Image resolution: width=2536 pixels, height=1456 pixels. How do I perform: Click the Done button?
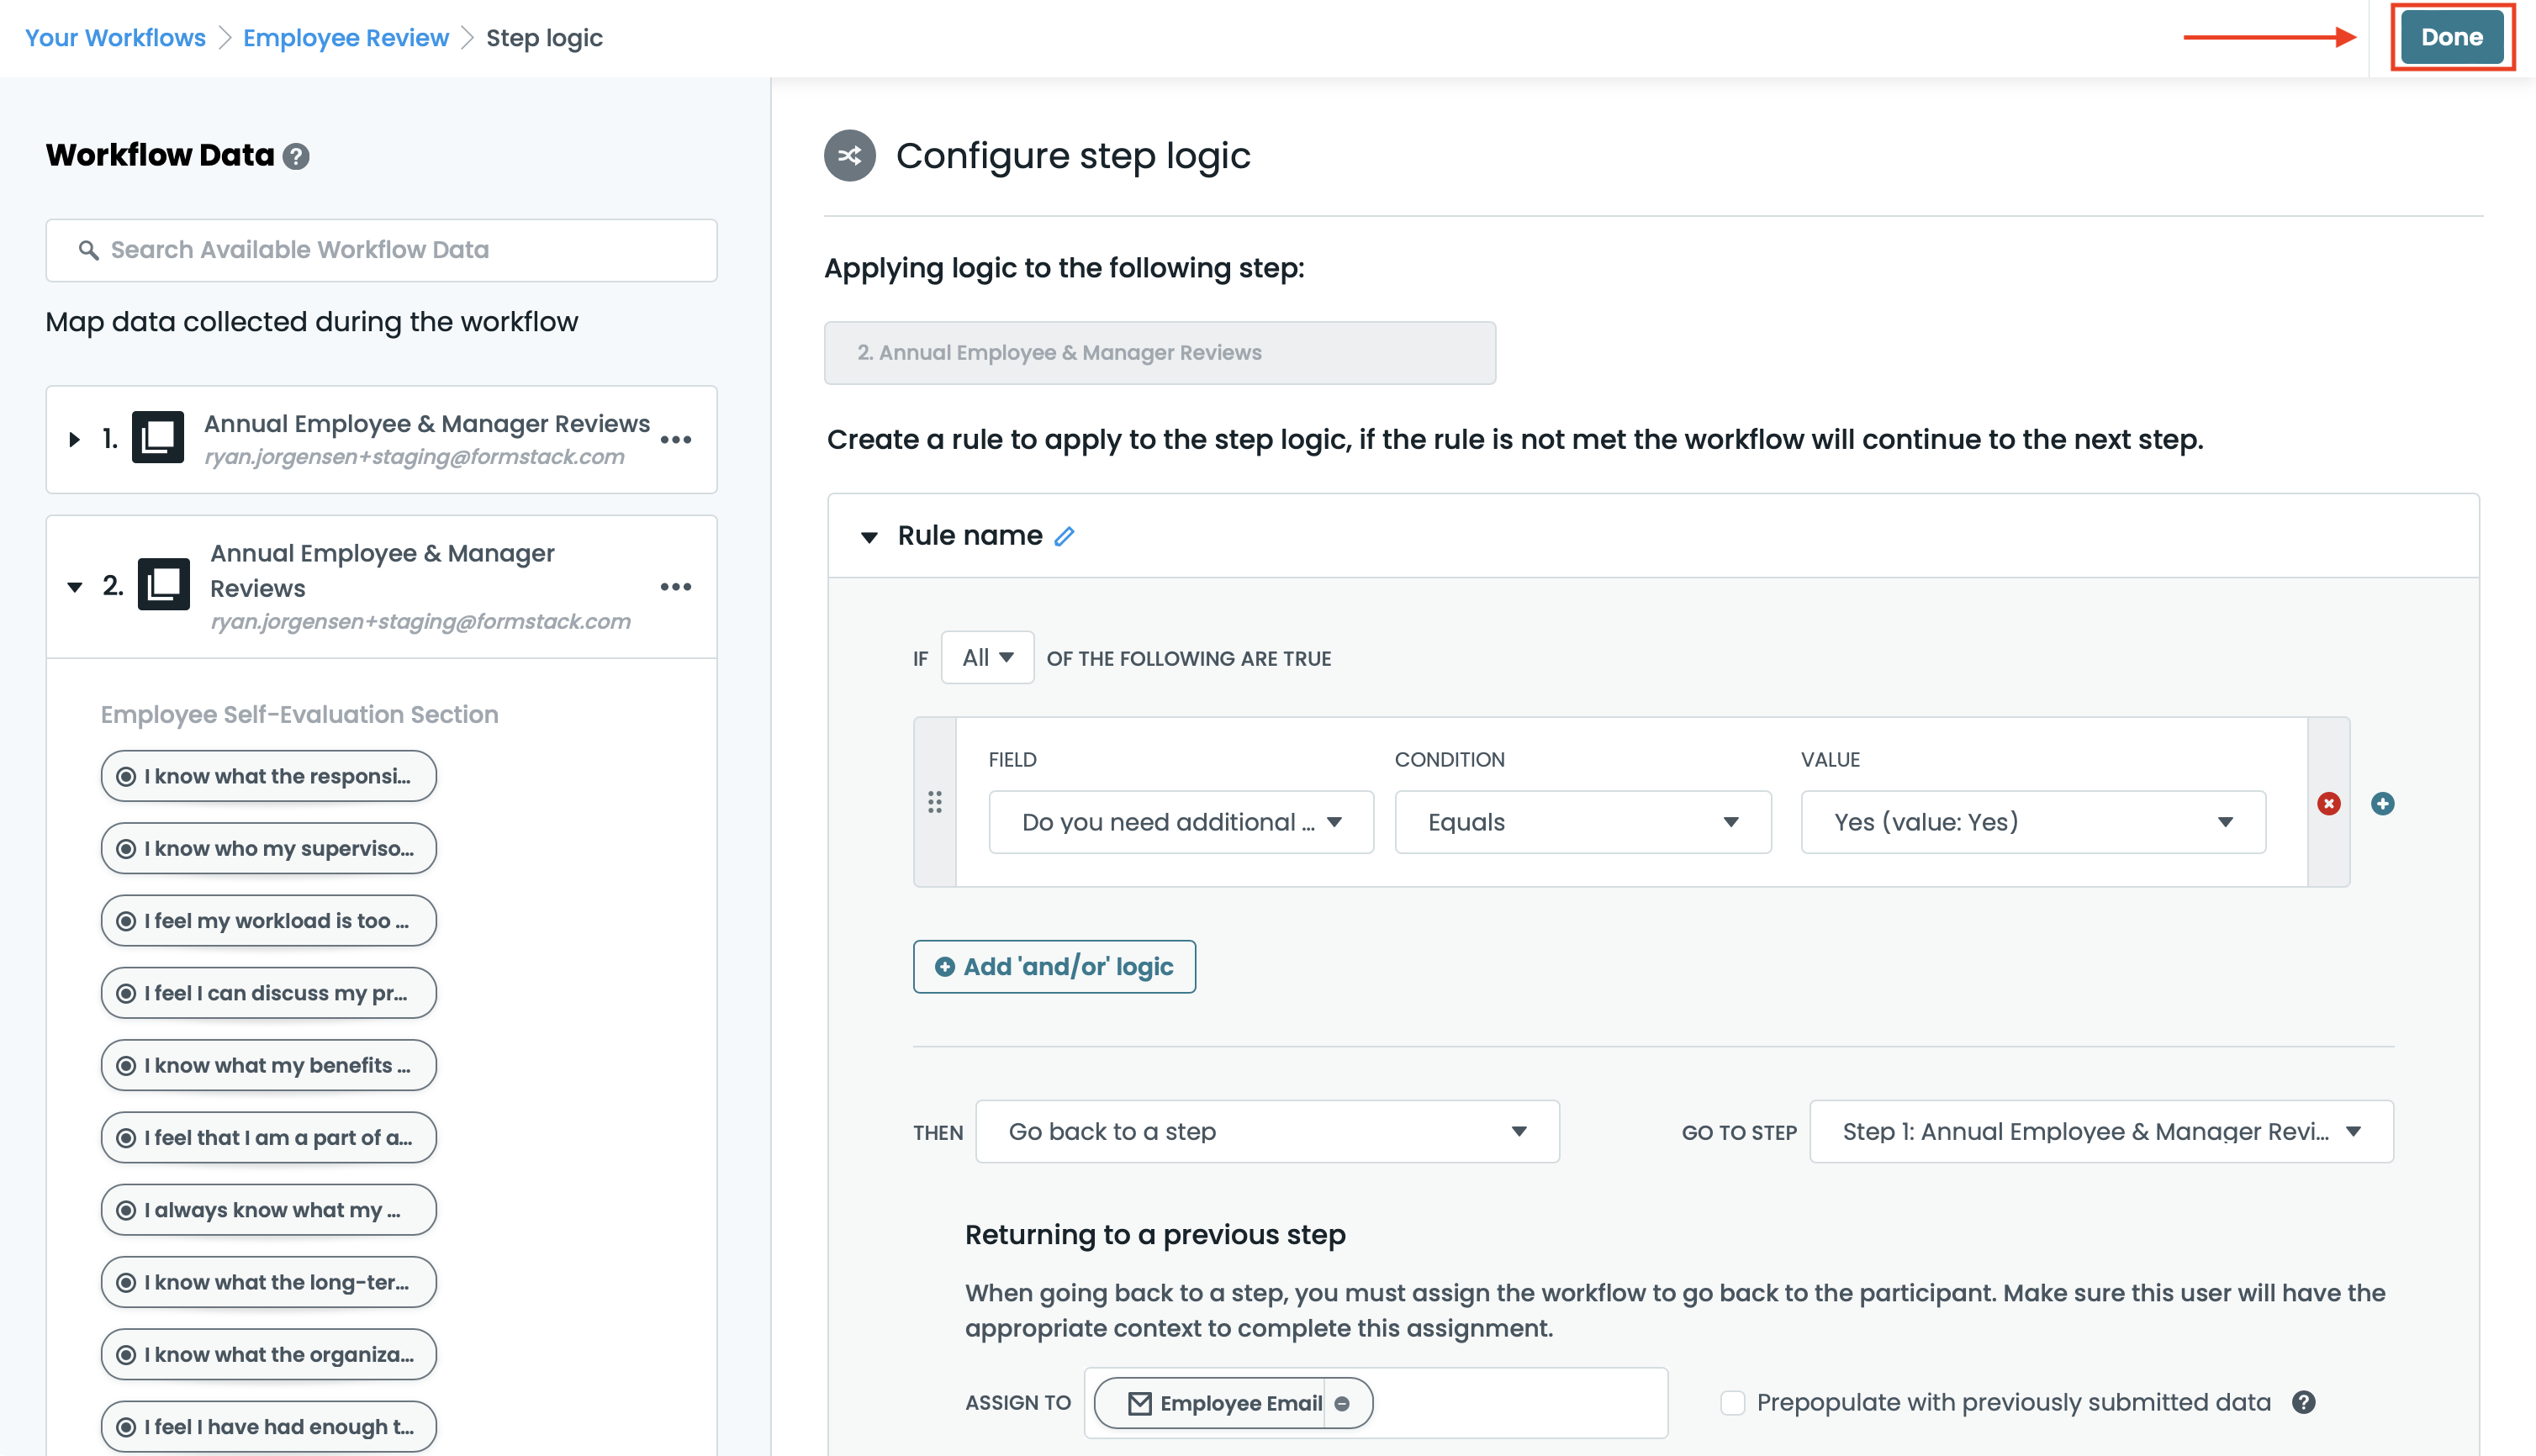coord(2451,38)
